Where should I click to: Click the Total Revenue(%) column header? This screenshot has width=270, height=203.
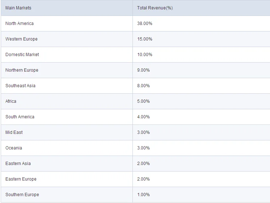pyautogui.click(x=155, y=8)
